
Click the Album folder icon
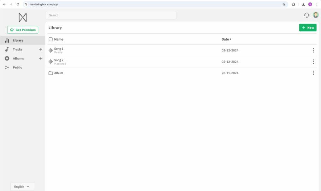[50, 73]
